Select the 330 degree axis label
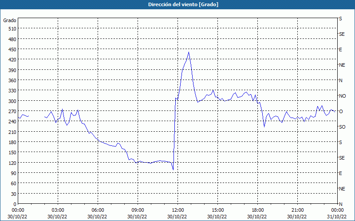The image size is (355, 221). tap(12, 91)
